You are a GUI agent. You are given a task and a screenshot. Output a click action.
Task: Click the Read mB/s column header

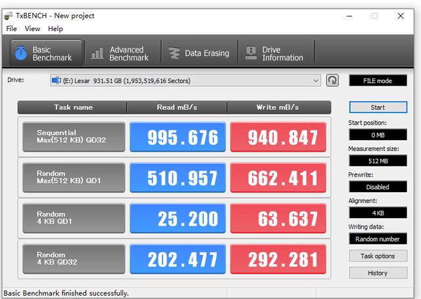coord(177,107)
